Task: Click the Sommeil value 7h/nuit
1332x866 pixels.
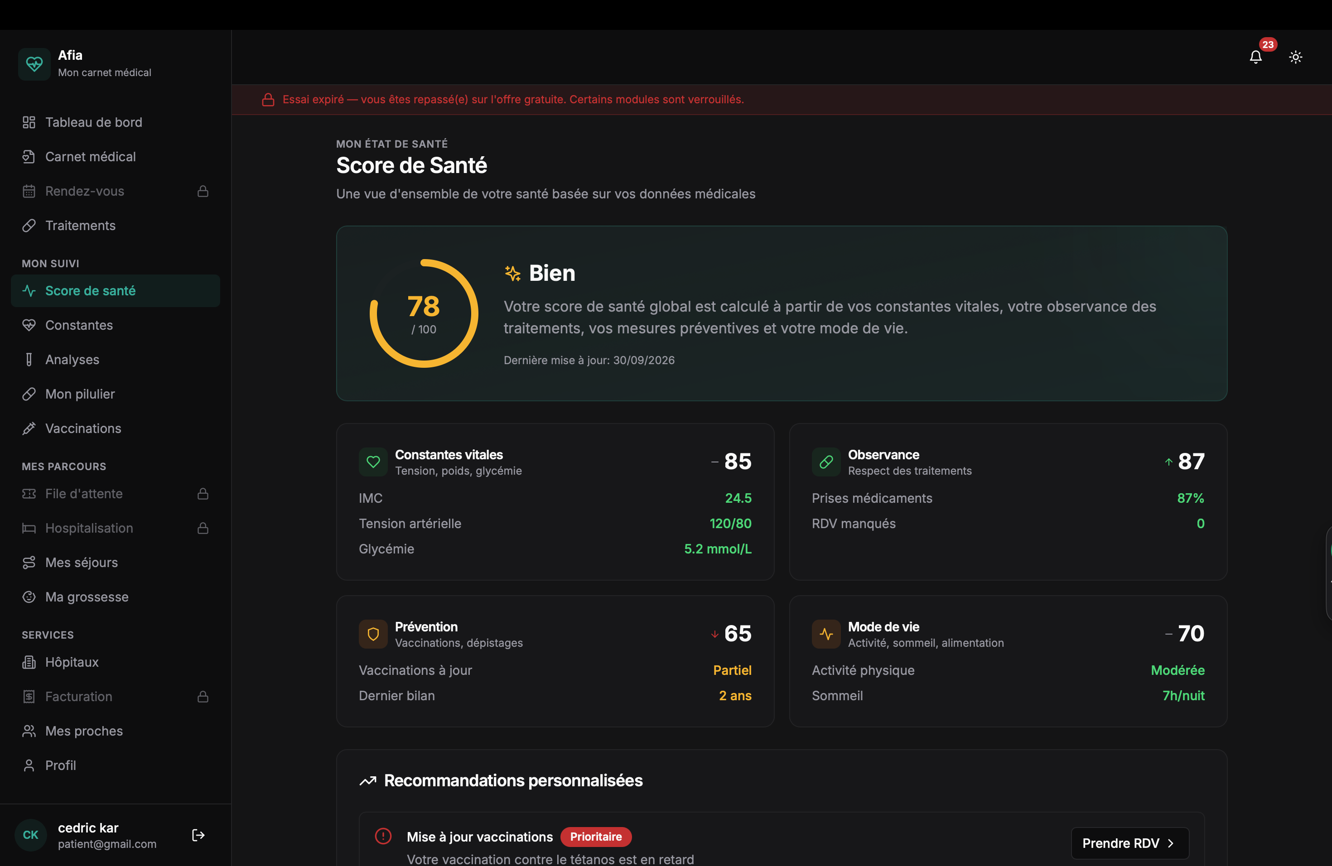Action: (1183, 696)
